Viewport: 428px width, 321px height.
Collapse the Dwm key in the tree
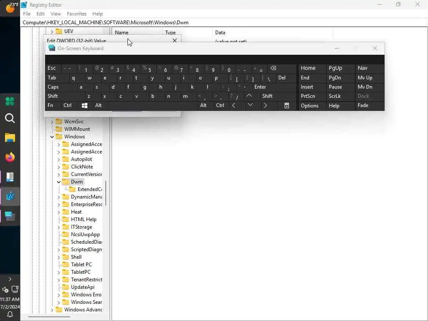click(59, 182)
